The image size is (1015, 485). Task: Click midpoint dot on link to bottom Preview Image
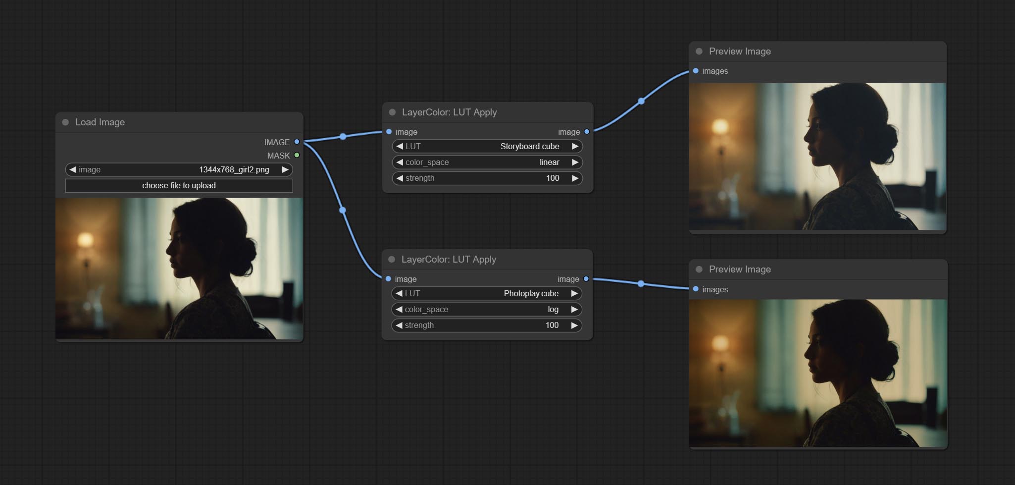(x=641, y=284)
